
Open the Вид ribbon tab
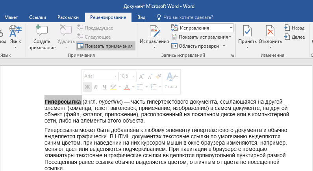coord(141,17)
